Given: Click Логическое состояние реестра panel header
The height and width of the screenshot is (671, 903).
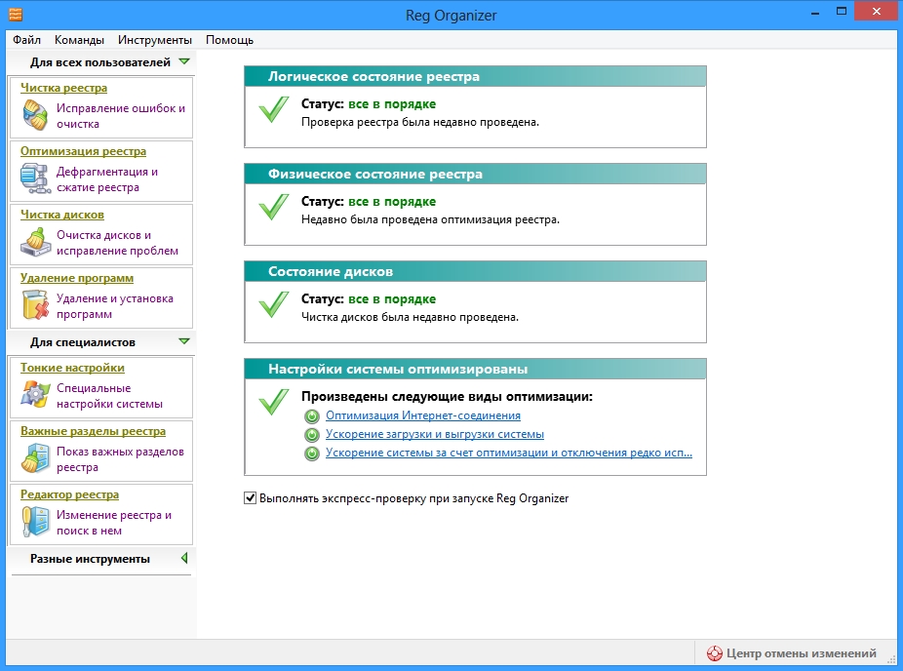Looking at the screenshot, I should pos(475,76).
